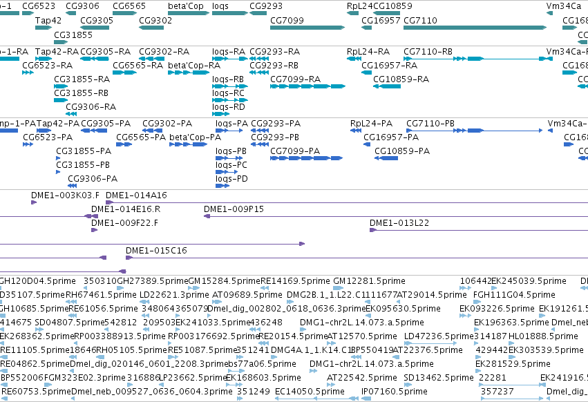
Task: Select the beta'Cop-RA transcript label
Action: [x=194, y=65]
